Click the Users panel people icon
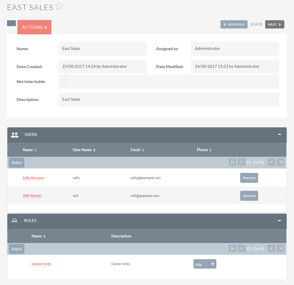 pyautogui.click(x=14, y=135)
